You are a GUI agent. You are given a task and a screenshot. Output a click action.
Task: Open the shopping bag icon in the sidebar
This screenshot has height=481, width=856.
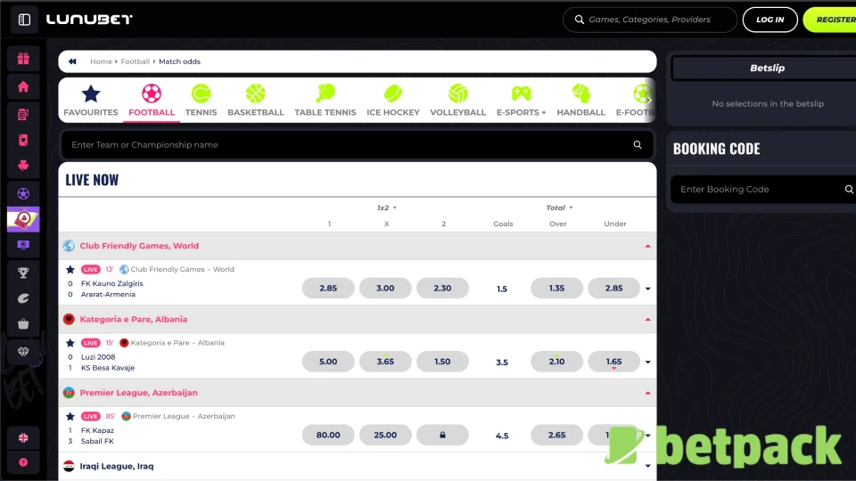23,324
